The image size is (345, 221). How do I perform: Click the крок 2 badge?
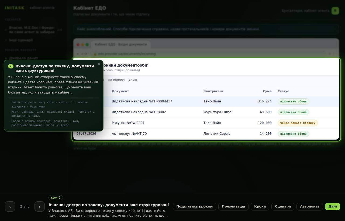[x=56, y=198]
